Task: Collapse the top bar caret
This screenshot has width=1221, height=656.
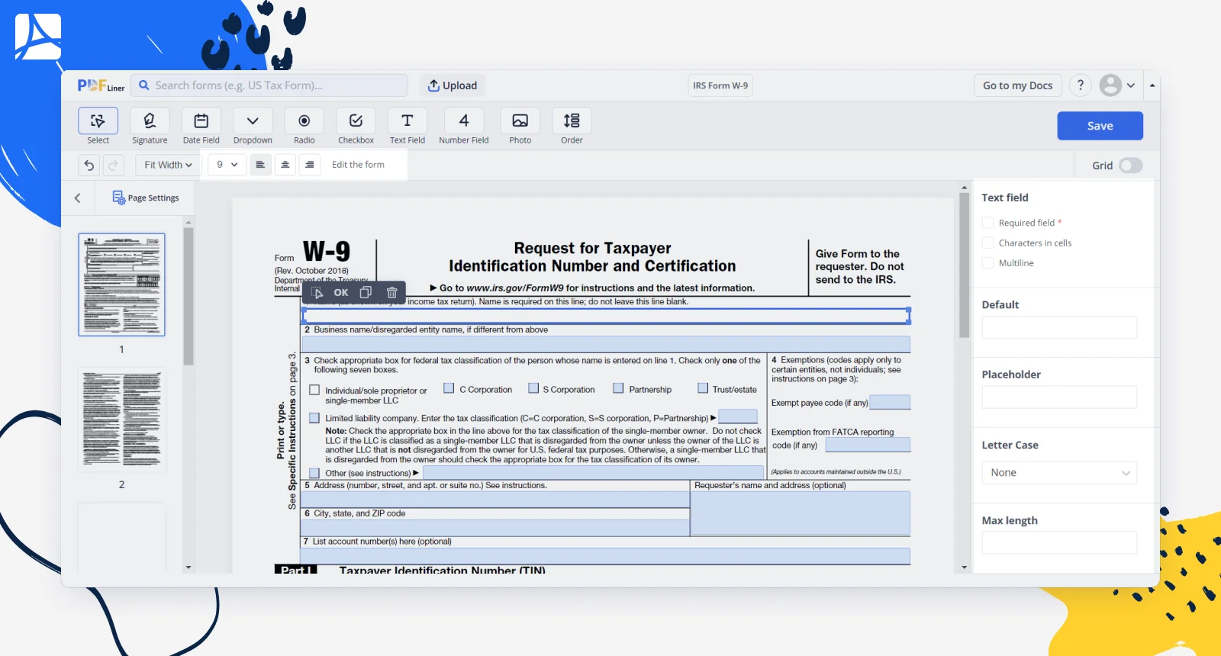Action: point(1152,85)
